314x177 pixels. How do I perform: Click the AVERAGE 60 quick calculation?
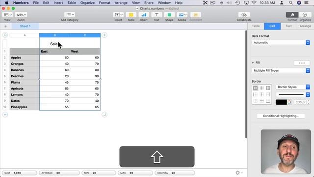click(59, 173)
